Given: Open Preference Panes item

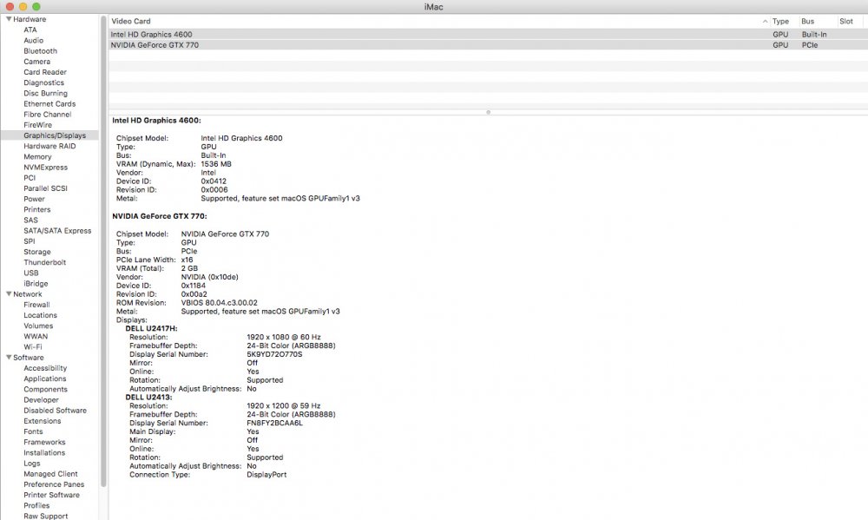Looking at the screenshot, I should (x=54, y=484).
